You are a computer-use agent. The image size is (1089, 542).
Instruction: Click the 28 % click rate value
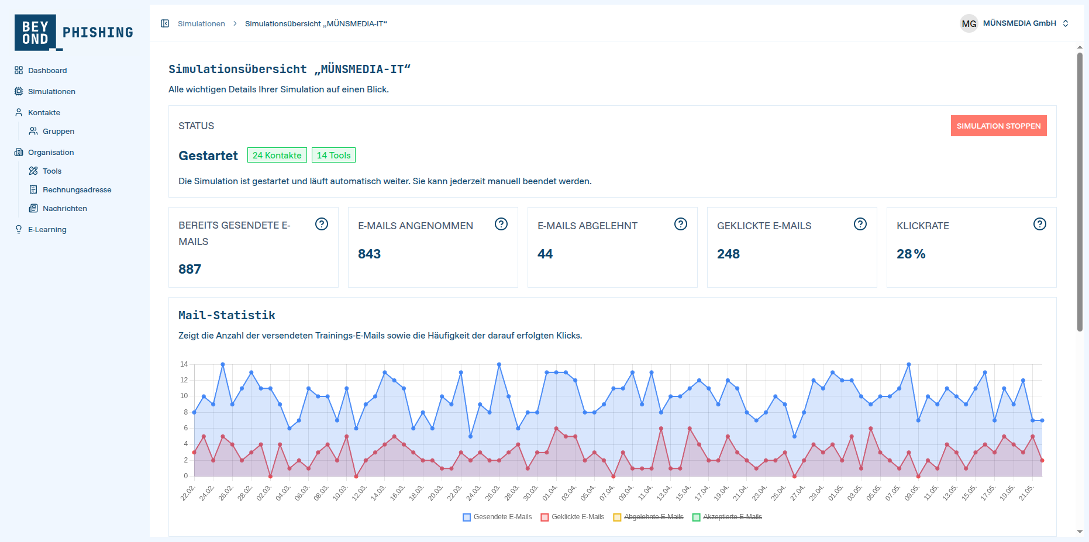[x=911, y=254]
